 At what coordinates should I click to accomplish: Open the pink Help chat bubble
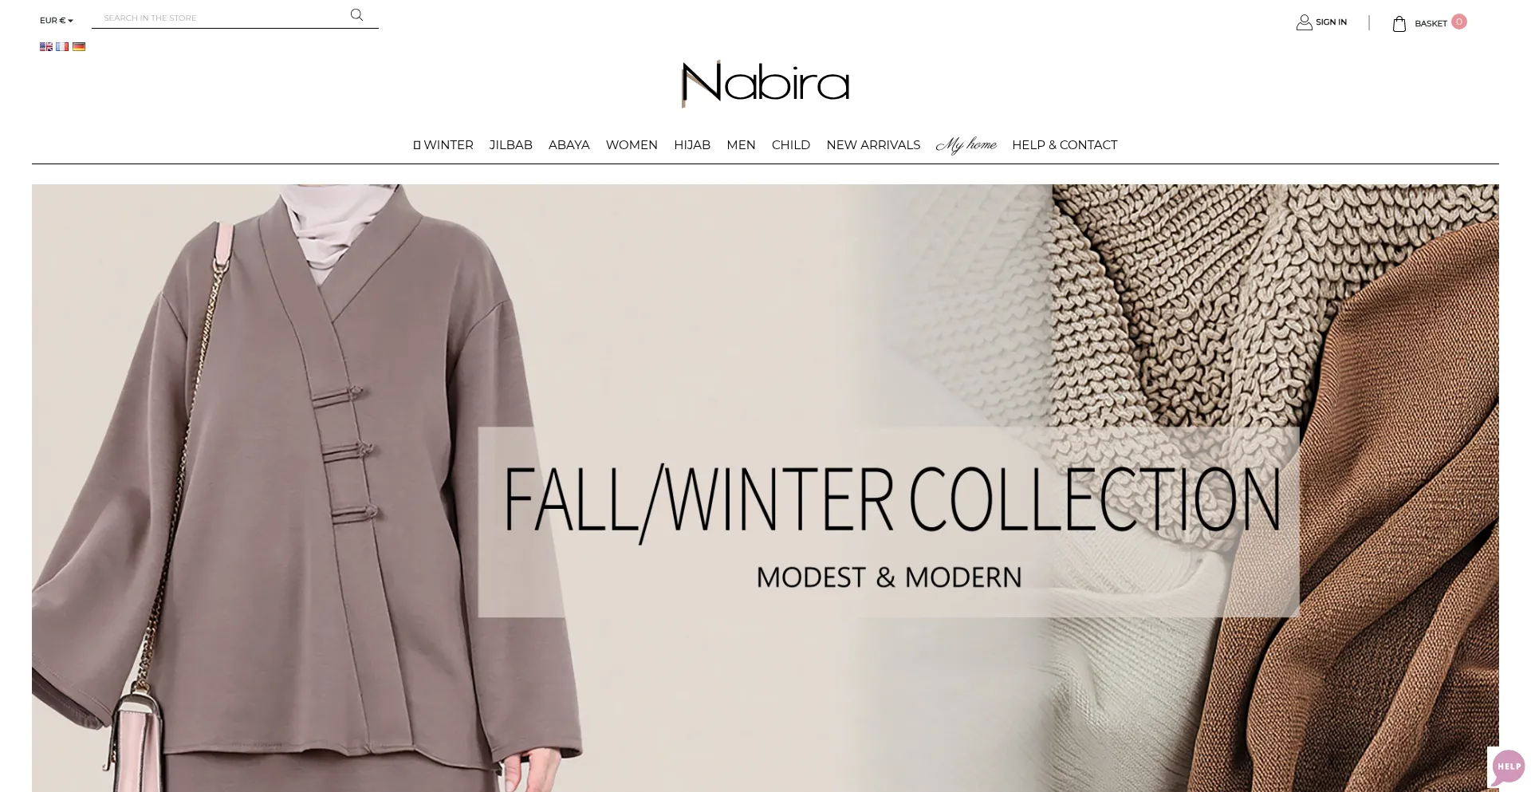pos(1508,767)
